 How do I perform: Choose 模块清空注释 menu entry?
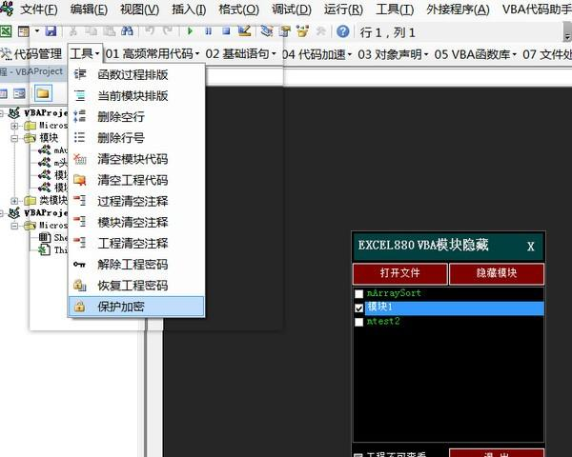click(x=136, y=222)
